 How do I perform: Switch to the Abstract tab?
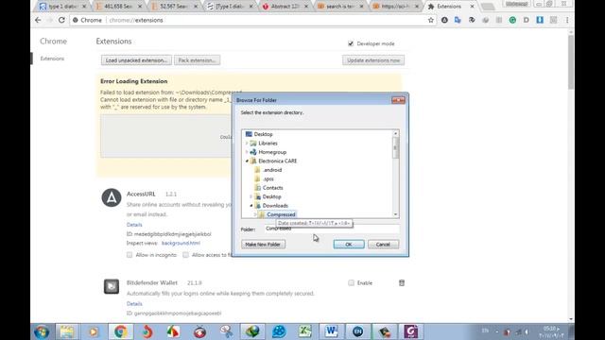point(285,7)
